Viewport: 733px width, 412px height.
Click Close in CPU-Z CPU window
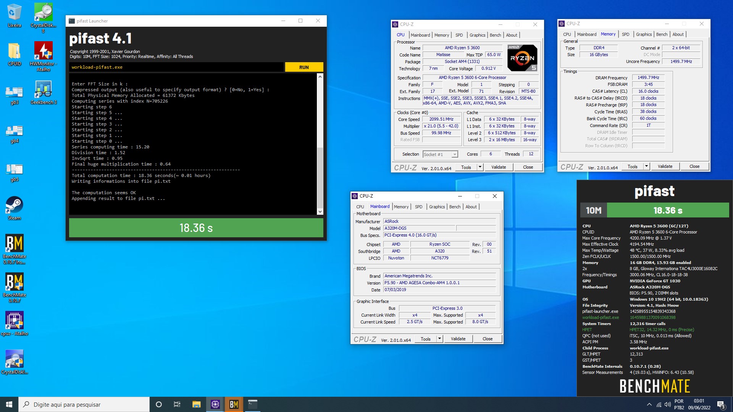[x=528, y=167]
